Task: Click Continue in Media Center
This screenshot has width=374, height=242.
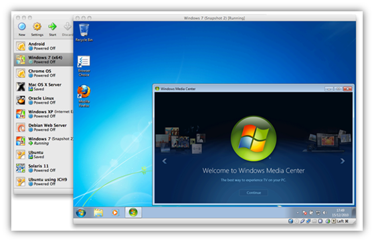Action: pos(254,193)
